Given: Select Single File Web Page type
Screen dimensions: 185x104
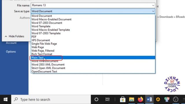Looking at the screenshot, I should click(93, 44).
